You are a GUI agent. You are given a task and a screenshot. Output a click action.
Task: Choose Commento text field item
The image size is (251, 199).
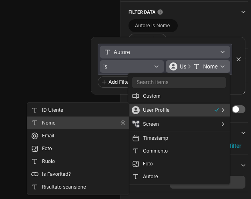click(x=155, y=151)
